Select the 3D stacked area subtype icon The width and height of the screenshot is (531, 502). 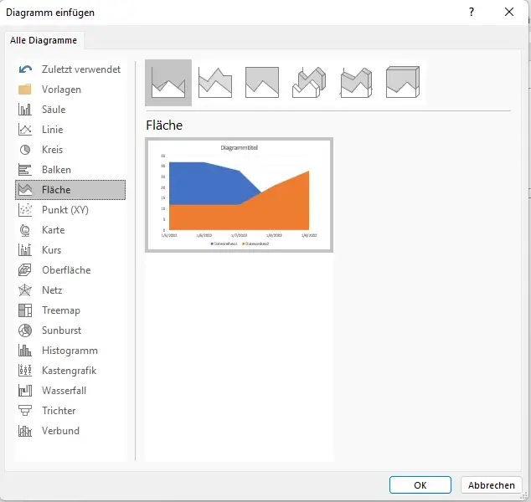pos(356,82)
